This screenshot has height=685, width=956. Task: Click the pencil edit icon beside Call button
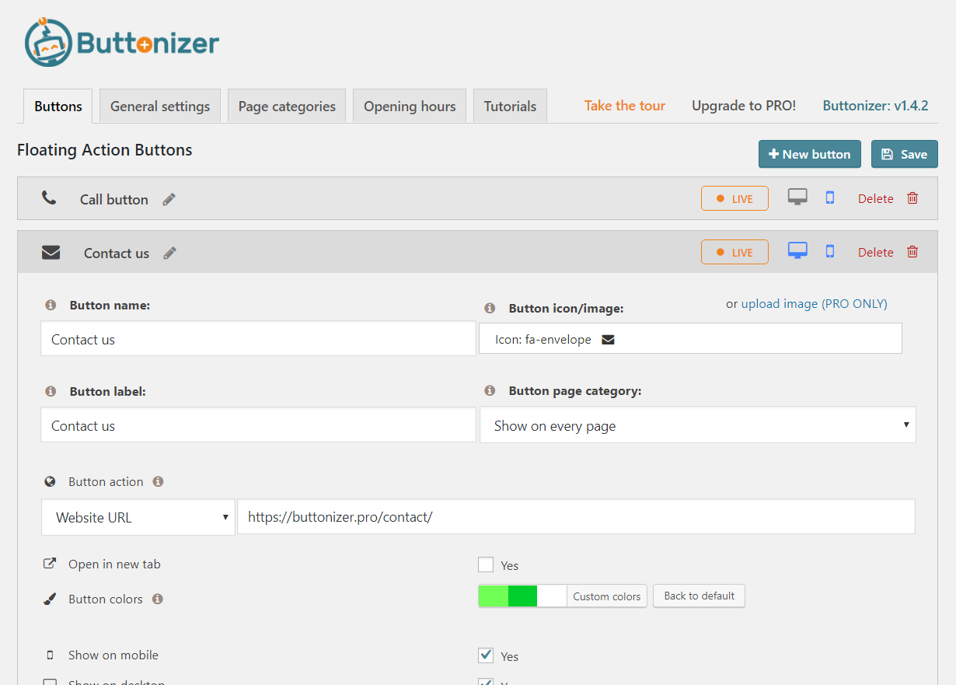click(169, 199)
